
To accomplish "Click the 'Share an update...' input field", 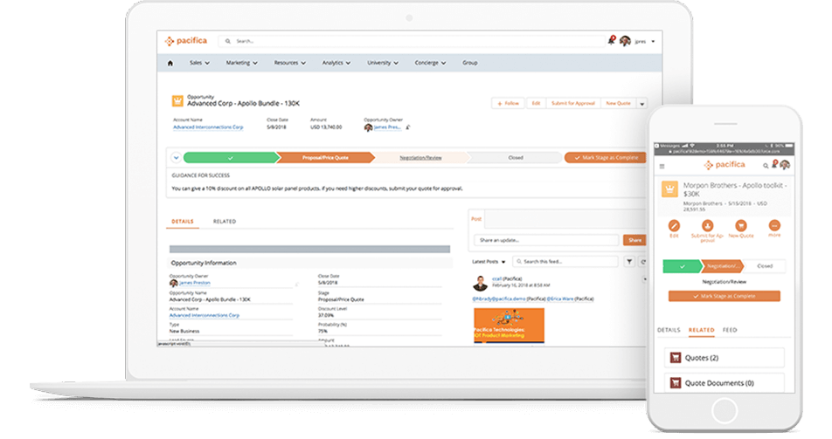I will click(546, 240).
